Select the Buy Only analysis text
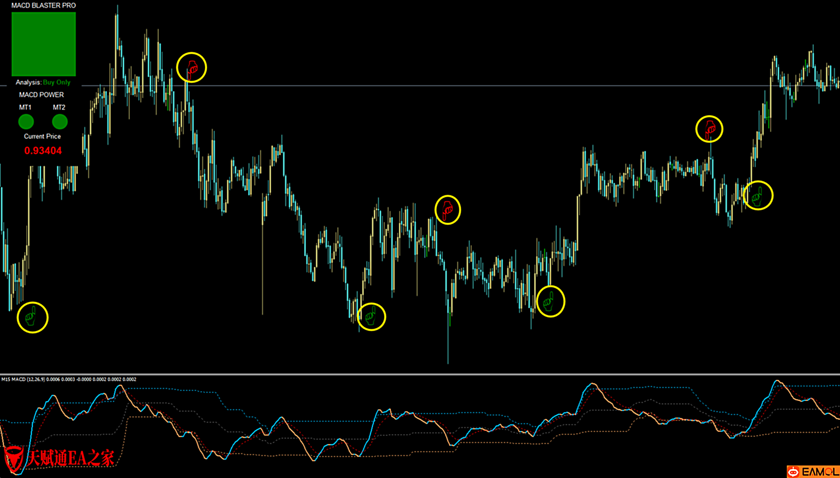Screen dimensions: 840x478 click(57, 83)
